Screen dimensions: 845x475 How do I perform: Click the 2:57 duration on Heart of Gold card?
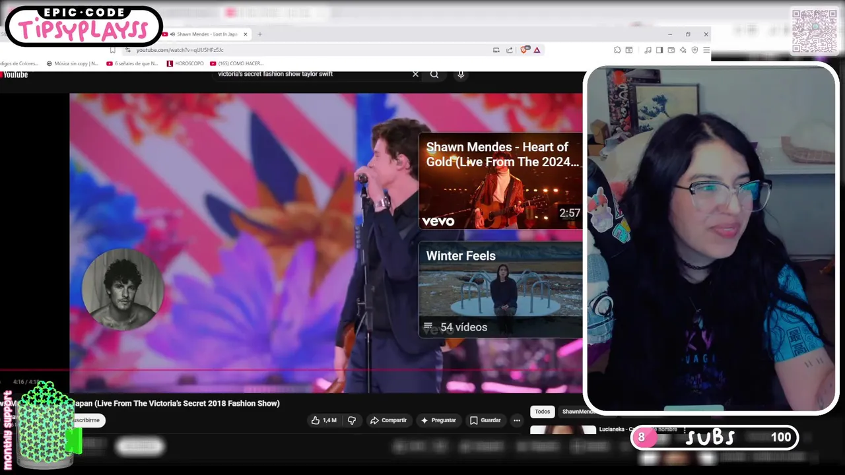(570, 213)
